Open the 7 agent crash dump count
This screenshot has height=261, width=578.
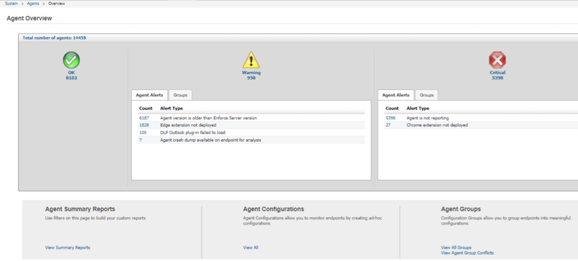click(141, 140)
